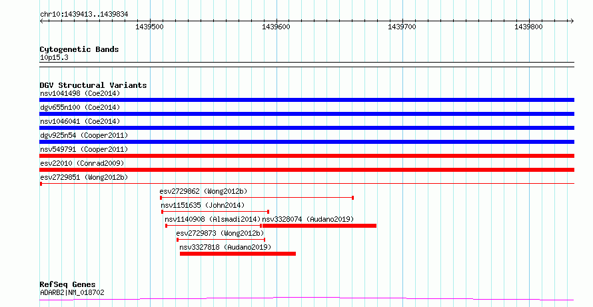The image size is (593, 307).
Task: Click the right arrow of the ruler
Action: click(572, 21)
